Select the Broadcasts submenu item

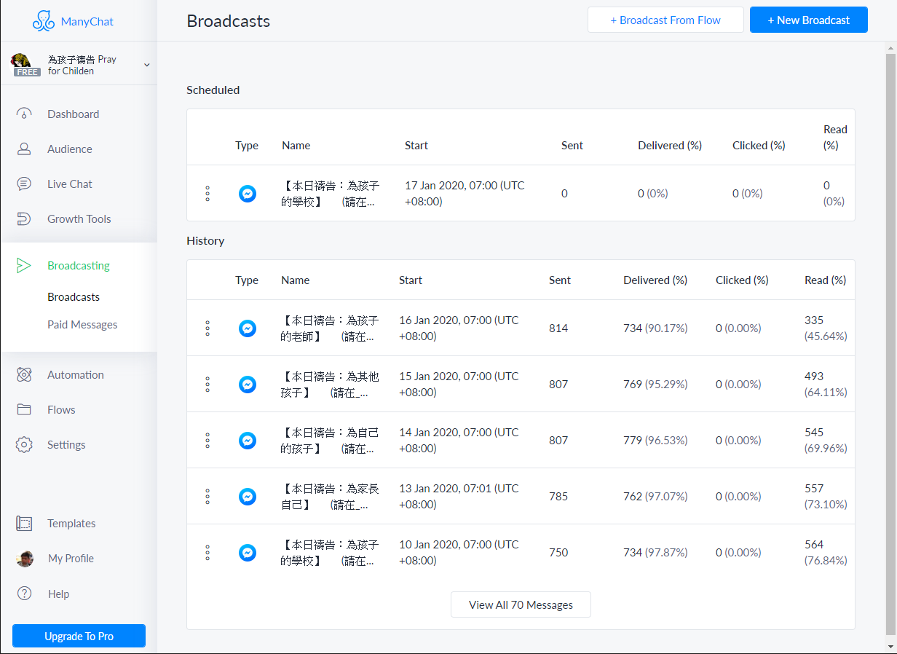[74, 297]
